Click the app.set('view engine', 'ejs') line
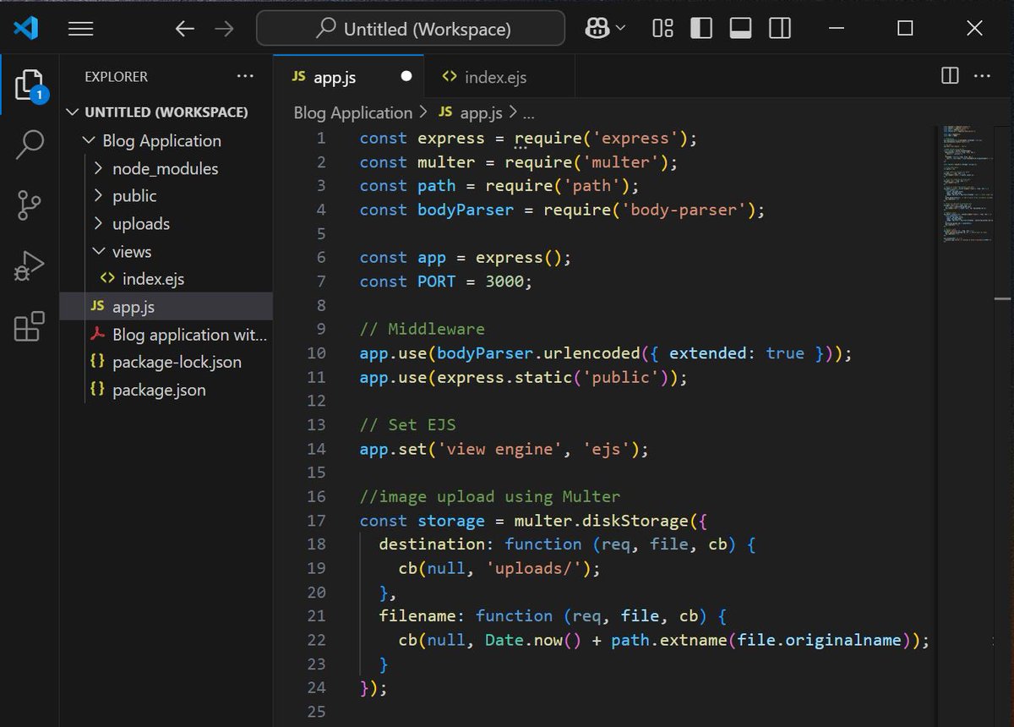Image resolution: width=1014 pixels, height=727 pixels. pos(504,449)
